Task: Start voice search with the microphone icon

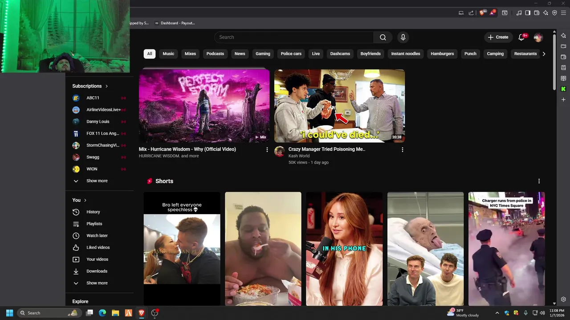Action: click(403, 37)
